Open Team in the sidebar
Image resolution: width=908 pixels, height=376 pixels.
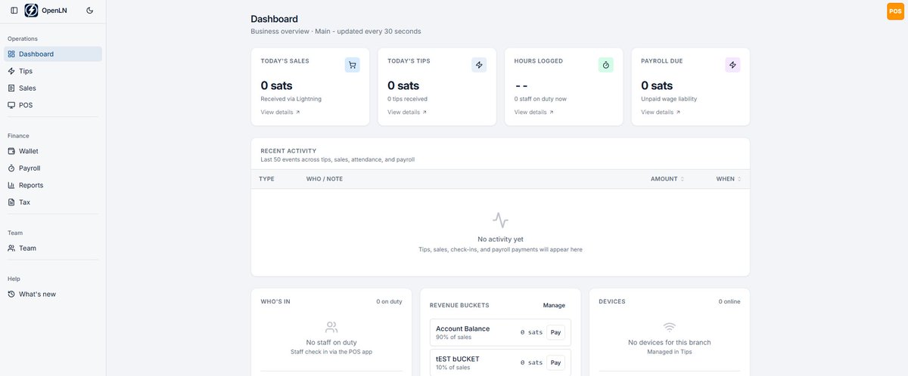(53, 248)
